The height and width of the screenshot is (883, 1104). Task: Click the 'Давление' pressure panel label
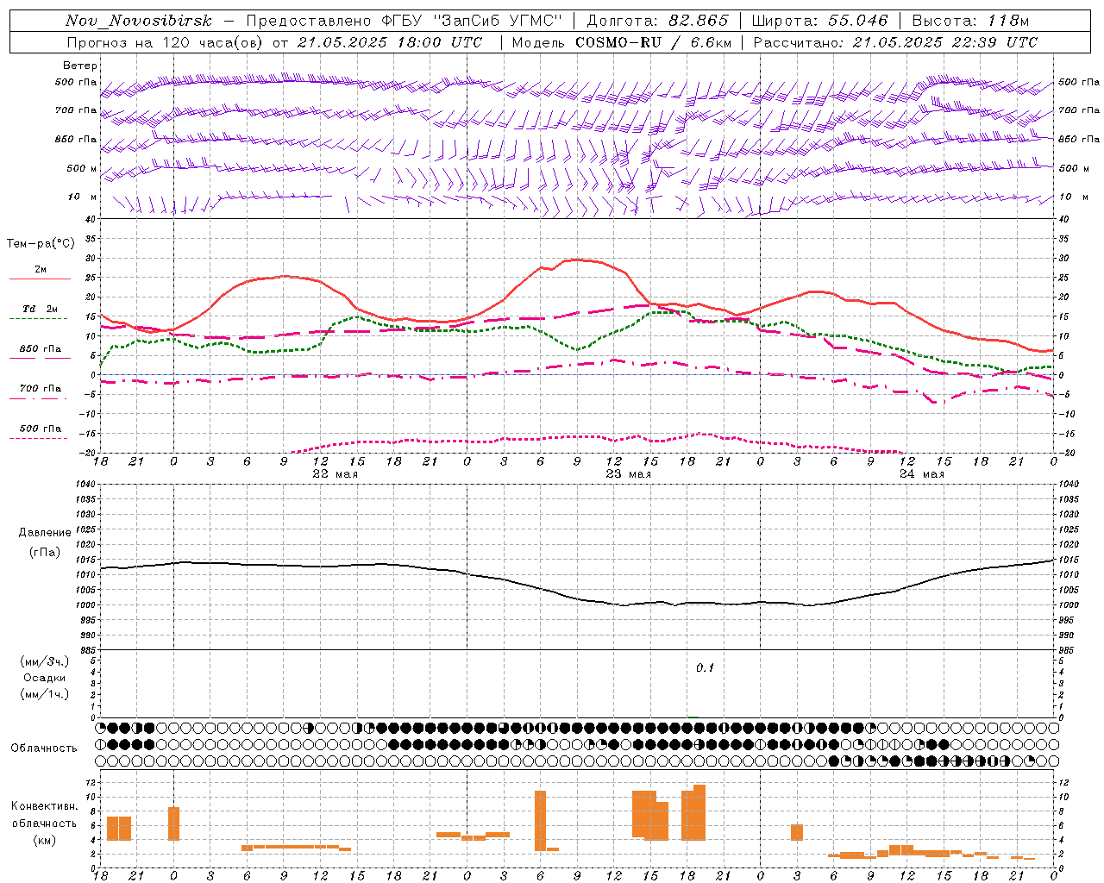(45, 533)
